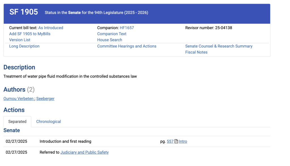
Task: Open companion bill HF1657
Action: coord(127,28)
